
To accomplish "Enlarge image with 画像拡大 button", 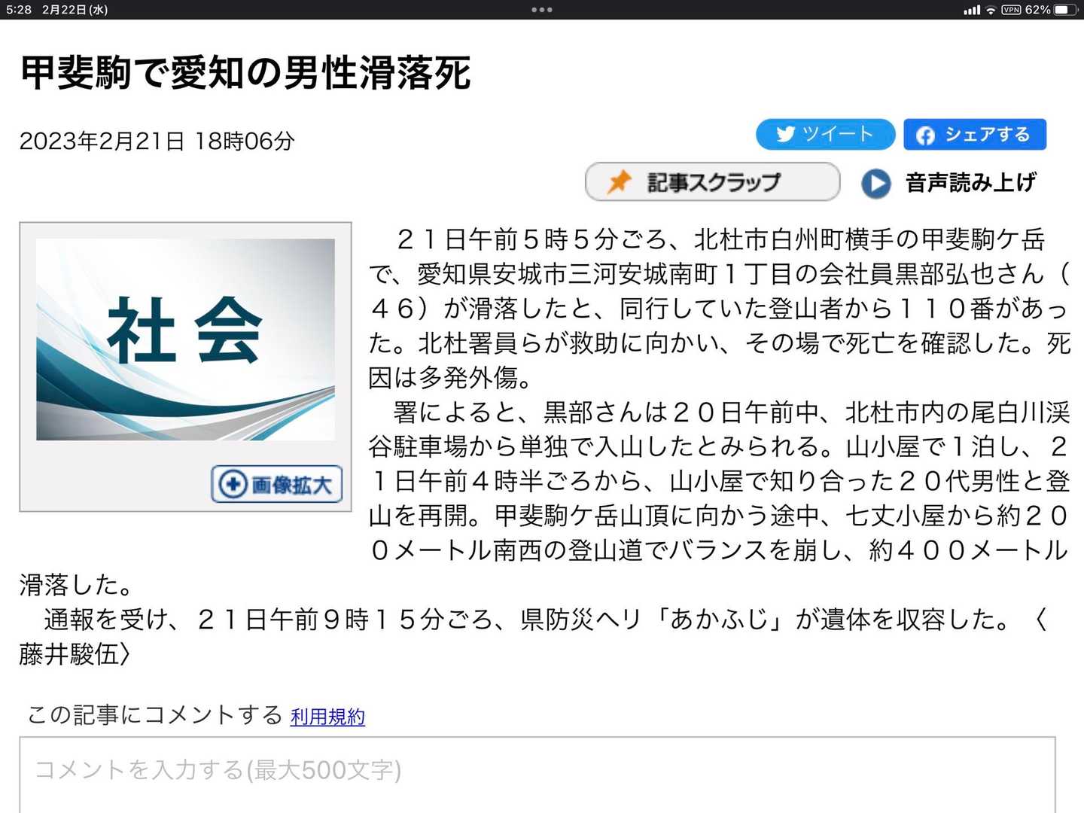I will [276, 484].
